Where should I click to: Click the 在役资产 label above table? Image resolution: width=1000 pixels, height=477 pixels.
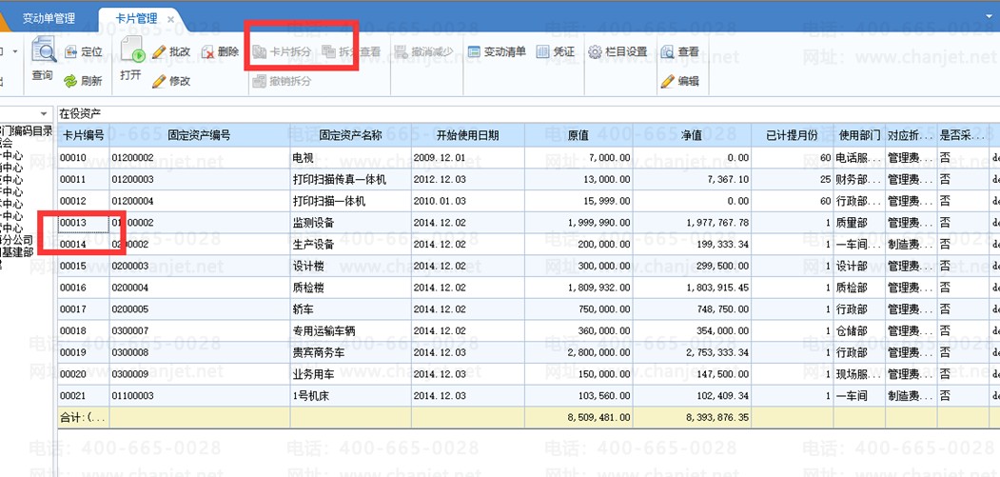point(80,114)
